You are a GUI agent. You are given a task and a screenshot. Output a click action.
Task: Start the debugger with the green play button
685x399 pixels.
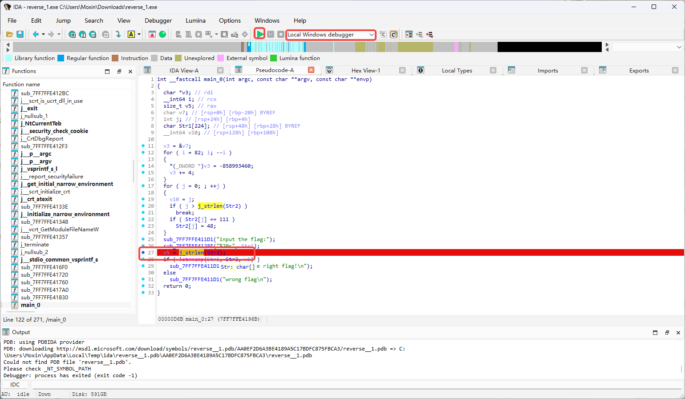click(x=260, y=34)
